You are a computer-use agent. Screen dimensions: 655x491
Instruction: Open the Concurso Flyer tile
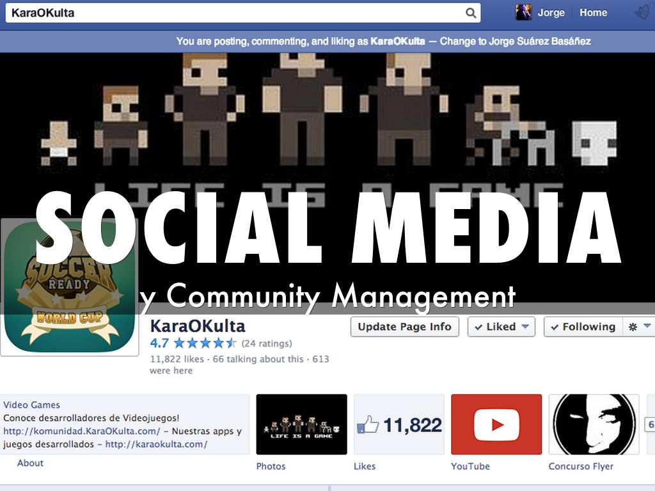click(x=594, y=424)
